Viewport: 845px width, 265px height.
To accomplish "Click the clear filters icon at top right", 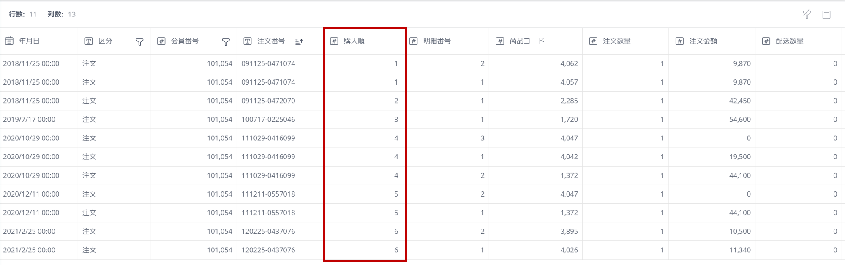I will tap(807, 14).
